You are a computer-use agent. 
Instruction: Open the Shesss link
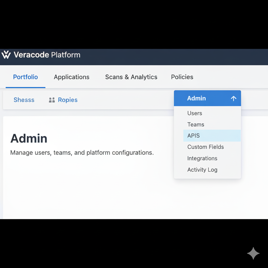tap(24, 100)
